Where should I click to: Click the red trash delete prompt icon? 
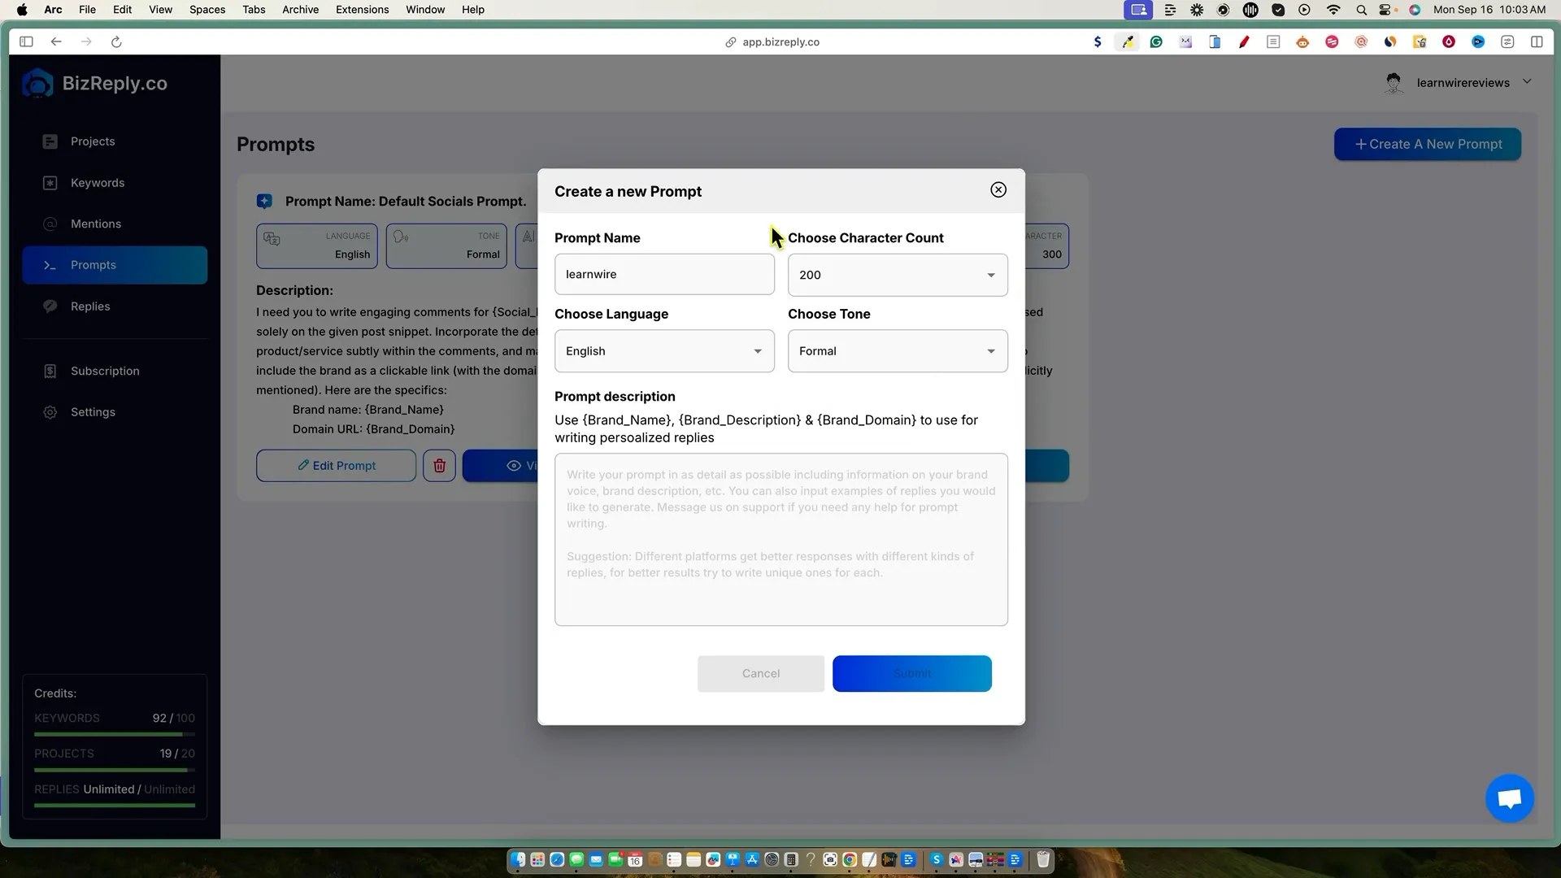(x=439, y=466)
